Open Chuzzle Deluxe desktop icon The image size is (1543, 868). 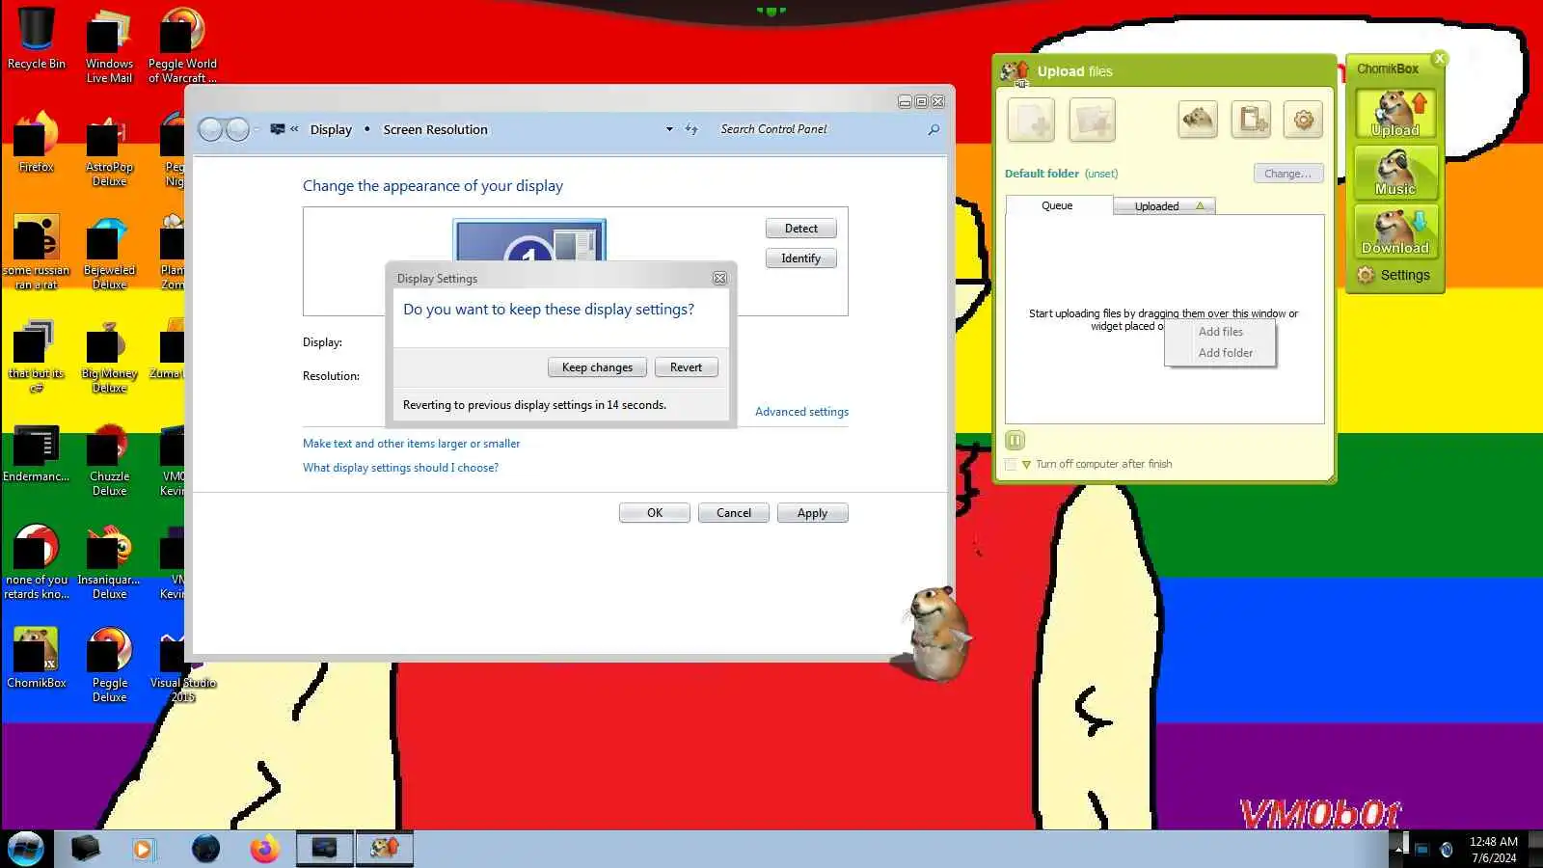(x=109, y=459)
